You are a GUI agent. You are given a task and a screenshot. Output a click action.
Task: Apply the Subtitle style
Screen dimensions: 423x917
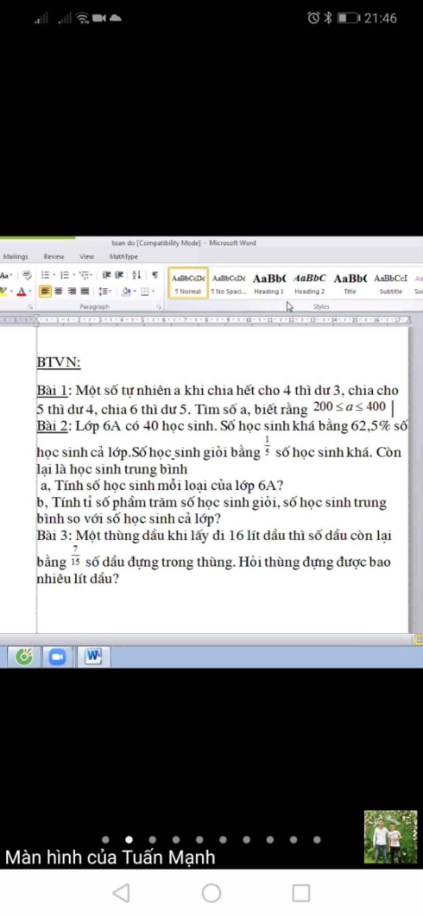click(x=390, y=283)
